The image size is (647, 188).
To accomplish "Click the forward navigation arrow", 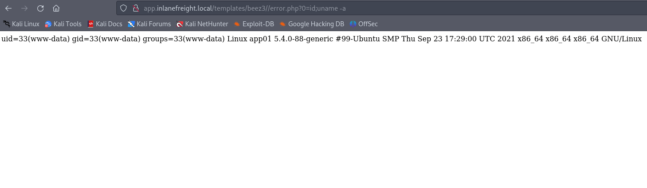I will point(24,8).
